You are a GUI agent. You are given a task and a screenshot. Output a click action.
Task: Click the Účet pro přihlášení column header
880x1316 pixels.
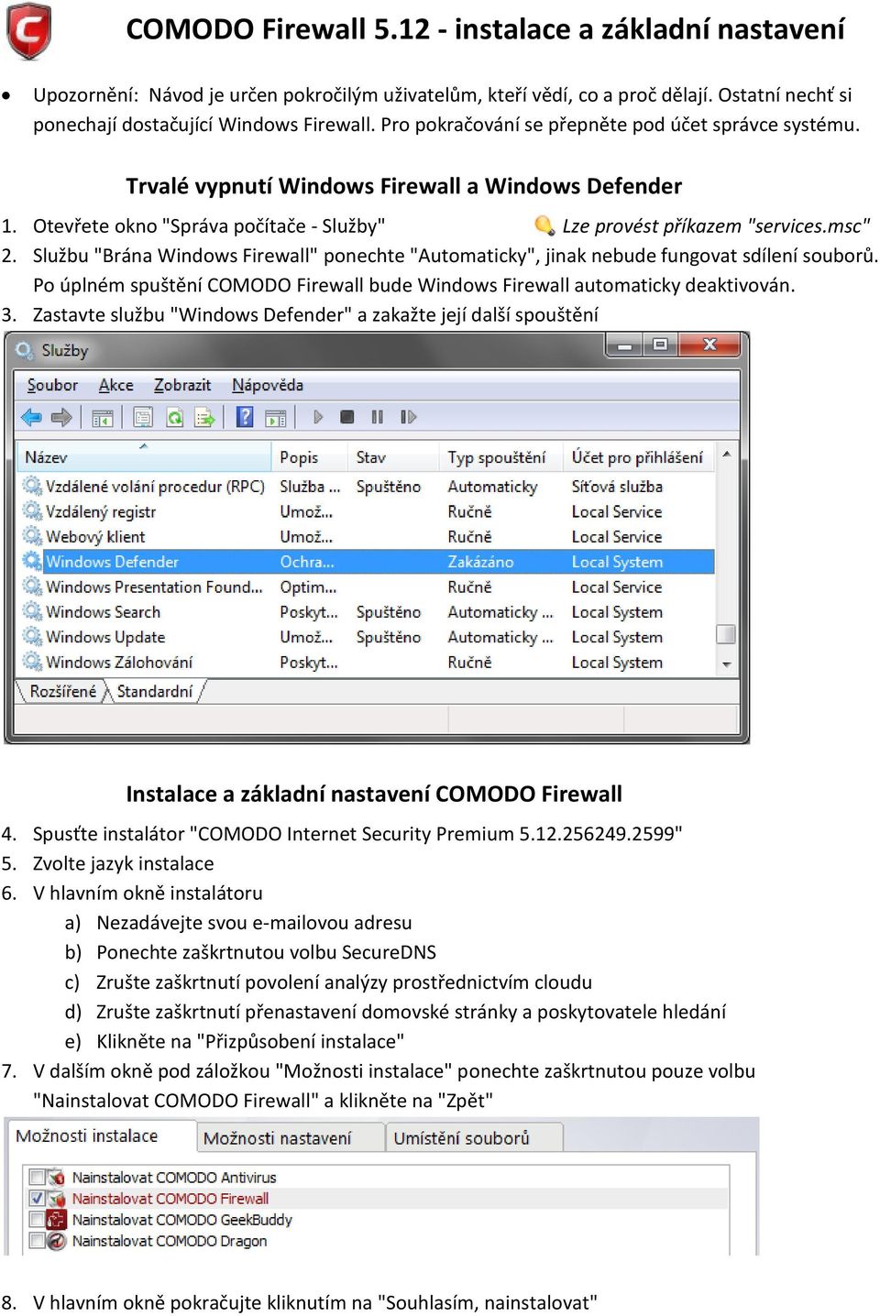coord(639,456)
